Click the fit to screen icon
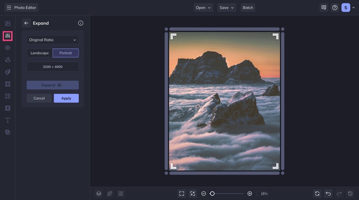The height and width of the screenshot is (200, 359). pos(181,194)
